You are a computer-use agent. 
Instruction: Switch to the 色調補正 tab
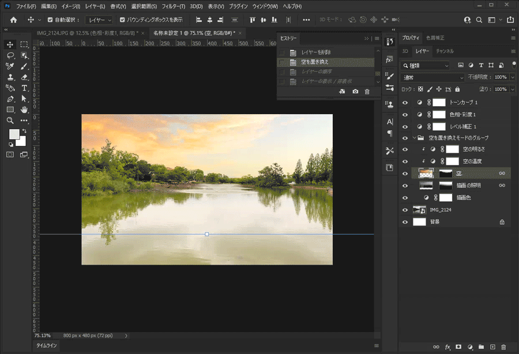435,38
